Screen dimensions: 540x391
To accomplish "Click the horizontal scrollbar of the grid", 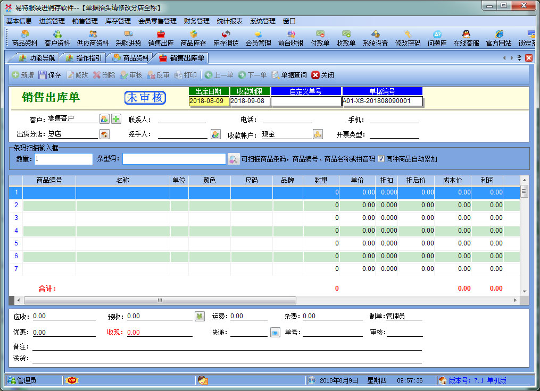I will (x=160, y=300).
